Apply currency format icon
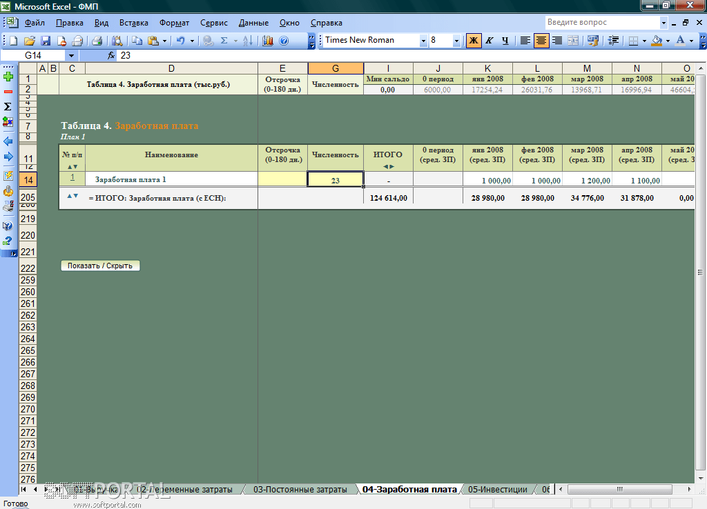This screenshot has height=509, width=707. coord(593,41)
